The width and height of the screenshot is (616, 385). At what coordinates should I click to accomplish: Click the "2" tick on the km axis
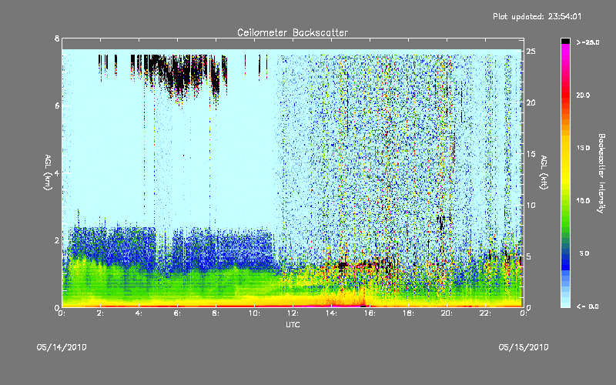coord(57,240)
